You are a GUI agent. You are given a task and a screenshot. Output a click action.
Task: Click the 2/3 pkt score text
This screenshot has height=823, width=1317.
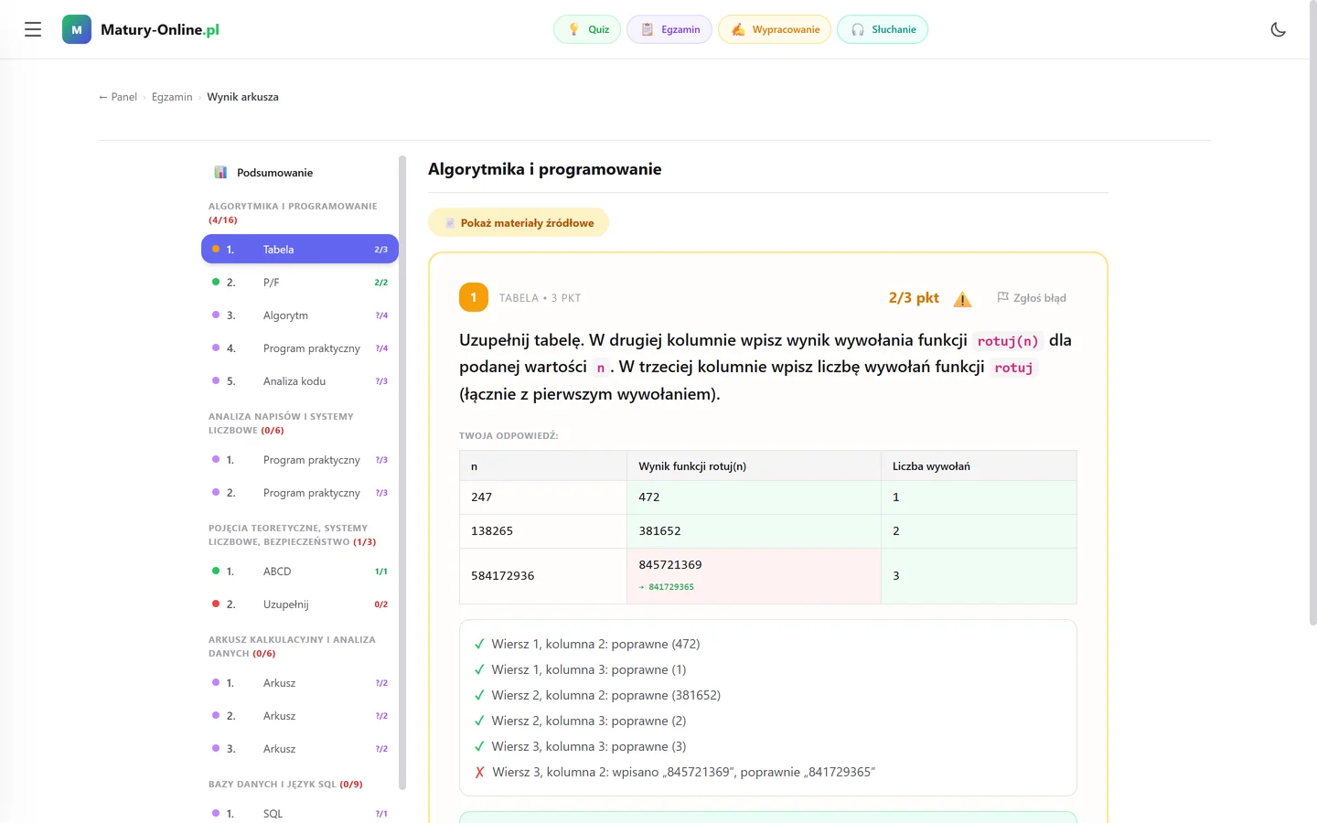tap(914, 298)
